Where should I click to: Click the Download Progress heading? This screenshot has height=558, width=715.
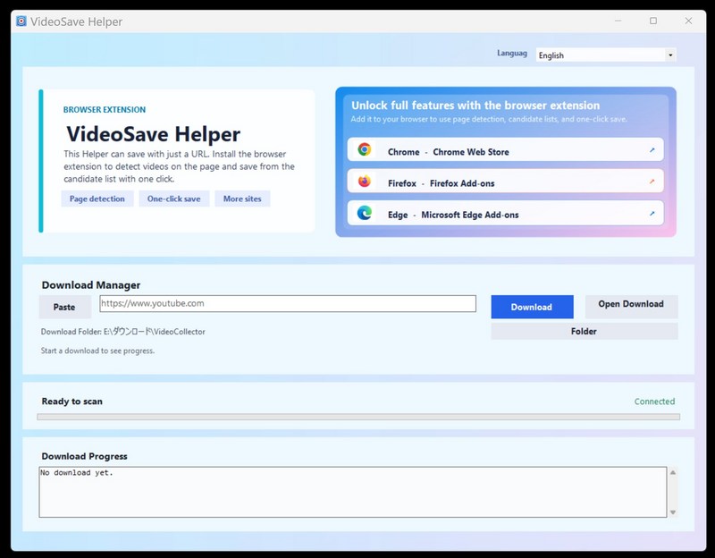click(84, 456)
